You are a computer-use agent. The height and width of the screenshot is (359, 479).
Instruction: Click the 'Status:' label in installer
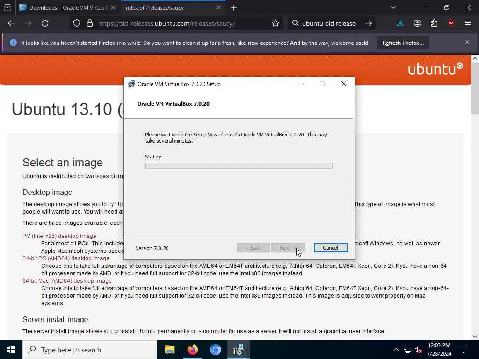pyautogui.click(x=153, y=157)
